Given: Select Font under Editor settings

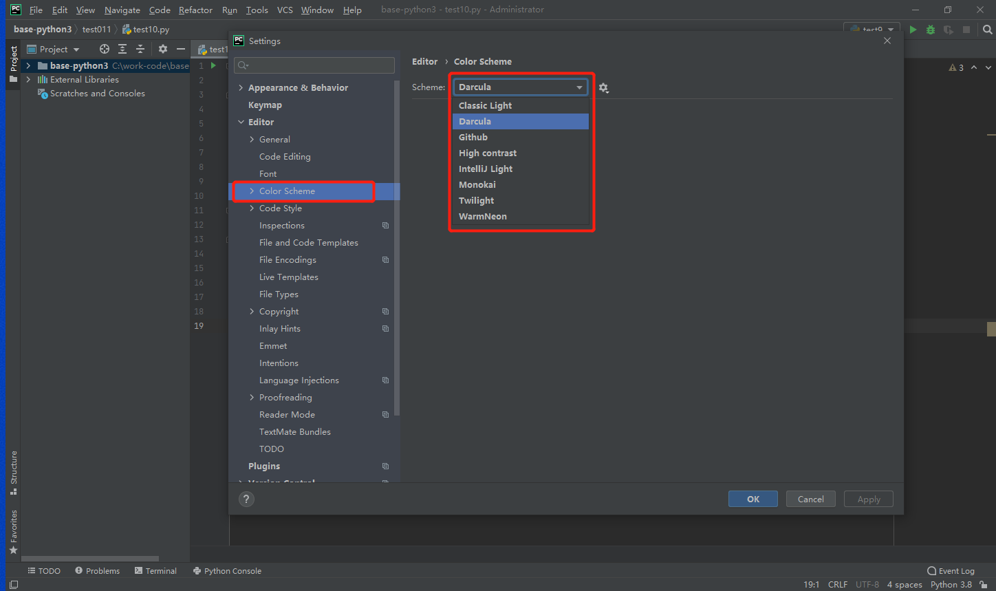Looking at the screenshot, I should (x=268, y=174).
